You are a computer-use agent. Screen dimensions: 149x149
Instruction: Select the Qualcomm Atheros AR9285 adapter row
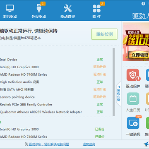coord(55,112)
